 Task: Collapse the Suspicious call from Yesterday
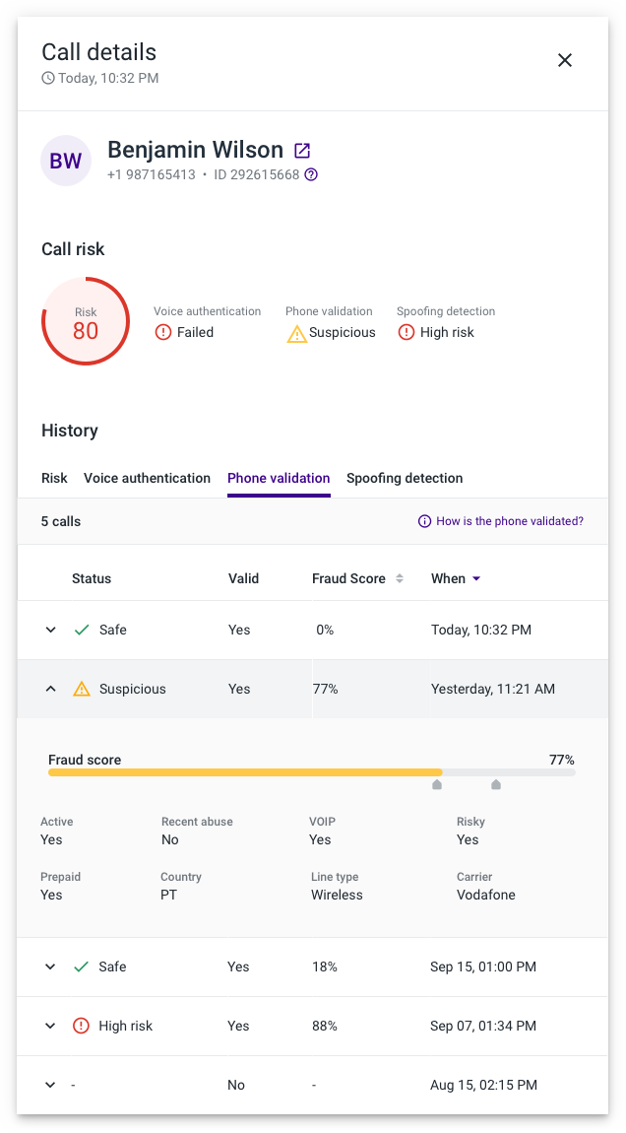50,689
